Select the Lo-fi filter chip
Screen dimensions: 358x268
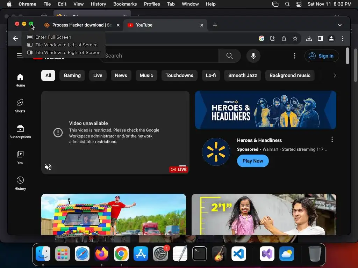pos(211,75)
